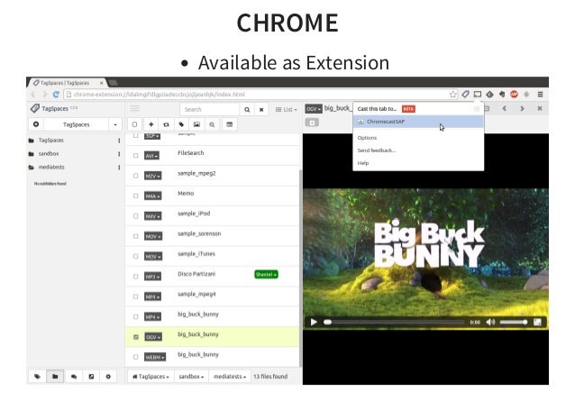Click the add tag plus button under OGV
Viewport: 575px width, 419px height.
[312, 123]
